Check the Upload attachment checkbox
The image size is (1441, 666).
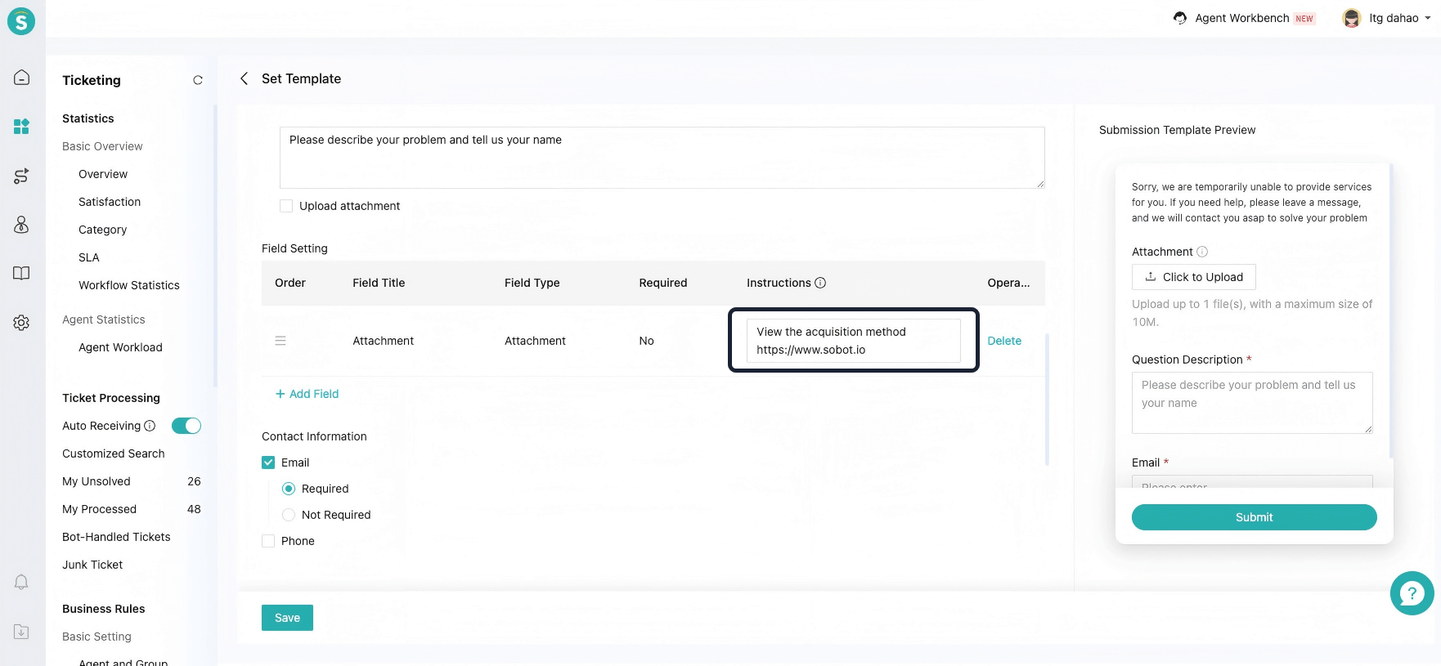(x=286, y=206)
